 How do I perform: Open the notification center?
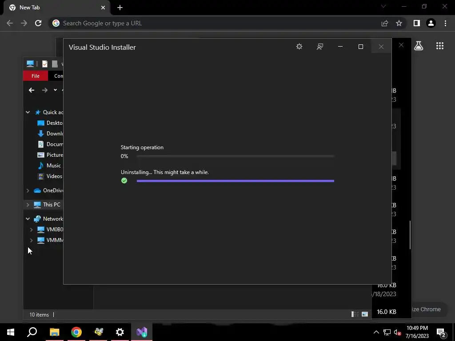pyautogui.click(x=441, y=332)
